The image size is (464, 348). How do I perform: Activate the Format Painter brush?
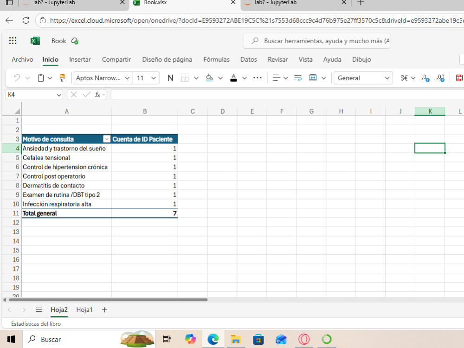[x=62, y=78]
